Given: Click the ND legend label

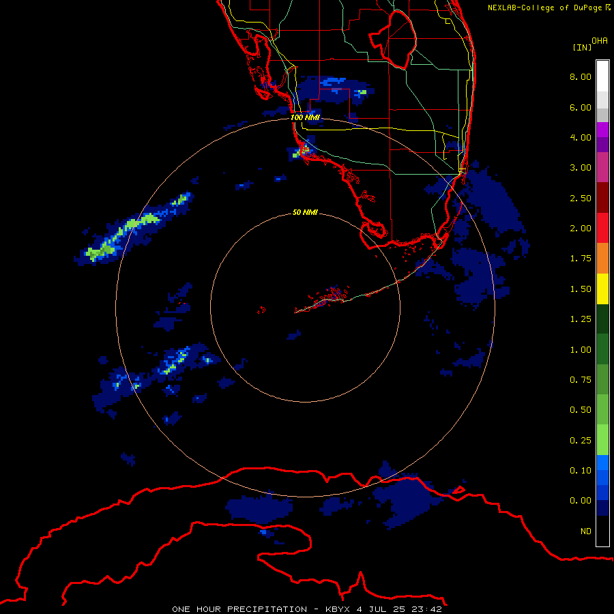Looking at the screenshot, I should pyautogui.click(x=586, y=531).
